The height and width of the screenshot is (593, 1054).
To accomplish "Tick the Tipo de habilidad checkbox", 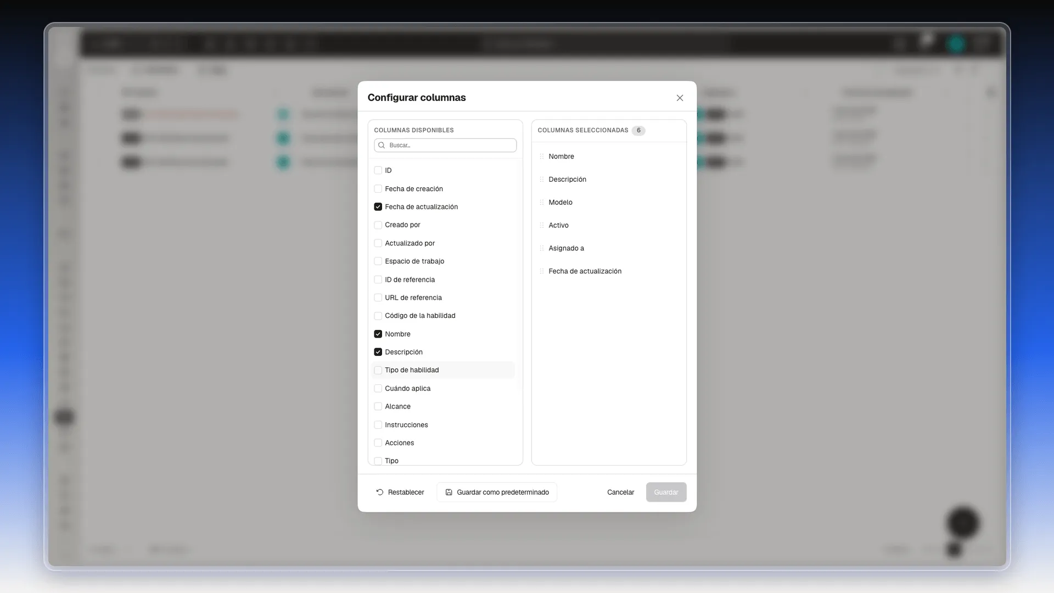I will tap(378, 370).
